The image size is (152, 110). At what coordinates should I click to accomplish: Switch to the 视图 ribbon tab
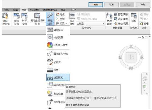pyautogui.click(x=16, y=10)
